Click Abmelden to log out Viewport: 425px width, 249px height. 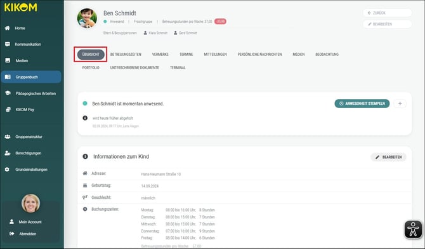28,234
